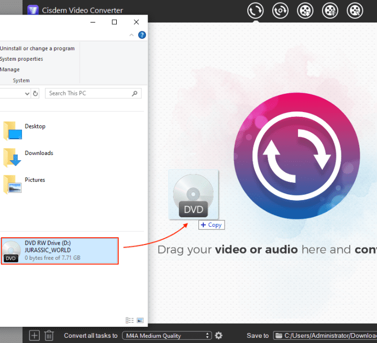The height and width of the screenshot is (343, 377).
Task: Maximize the Explorer window
Action: pyautogui.click(x=115, y=22)
